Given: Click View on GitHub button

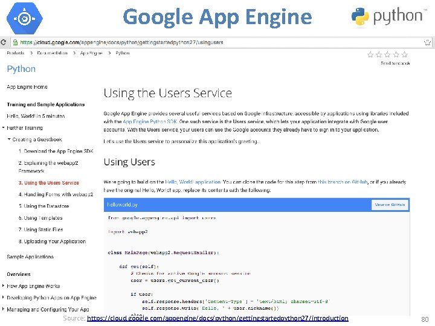Looking at the screenshot, I should (x=390, y=205).
